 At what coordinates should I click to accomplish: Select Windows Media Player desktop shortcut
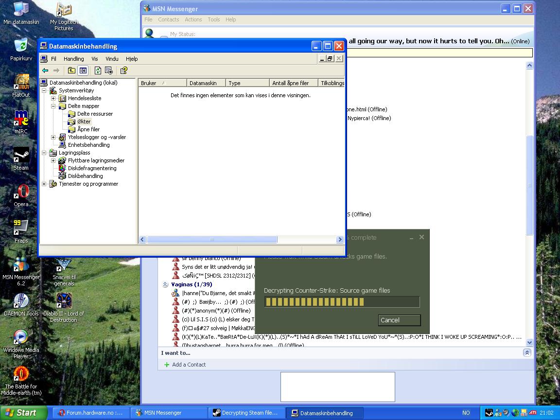point(21,344)
